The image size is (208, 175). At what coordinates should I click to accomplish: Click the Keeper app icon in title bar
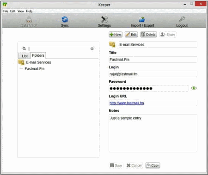point(5,5)
